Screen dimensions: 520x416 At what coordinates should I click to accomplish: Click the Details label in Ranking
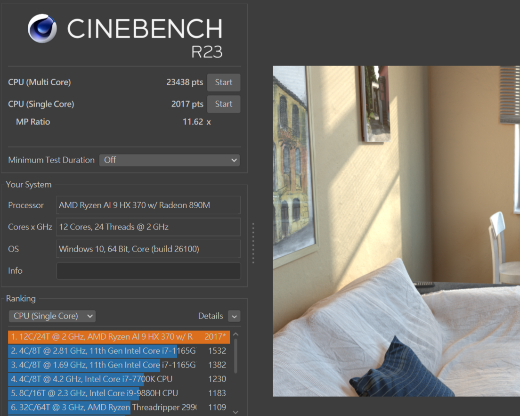point(210,316)
